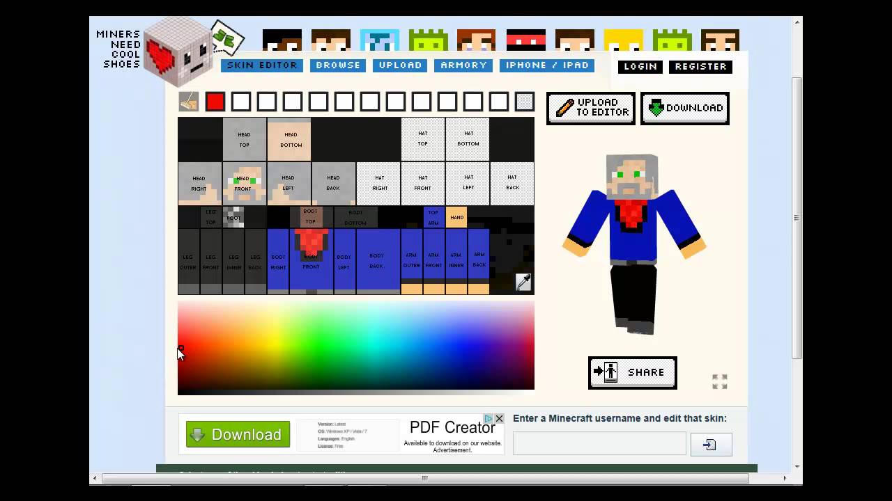Open the Skin Editor tab
This screenshot has height=501, width=892.
[262, 65]
